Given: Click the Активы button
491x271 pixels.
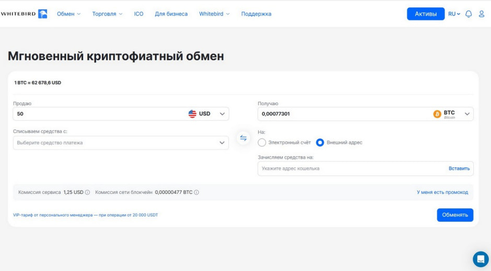Looking at the screenshot, I should (426, 14).
